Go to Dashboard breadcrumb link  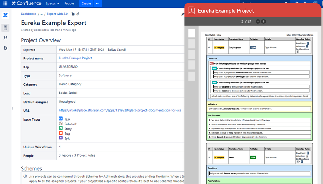point(29,14)
